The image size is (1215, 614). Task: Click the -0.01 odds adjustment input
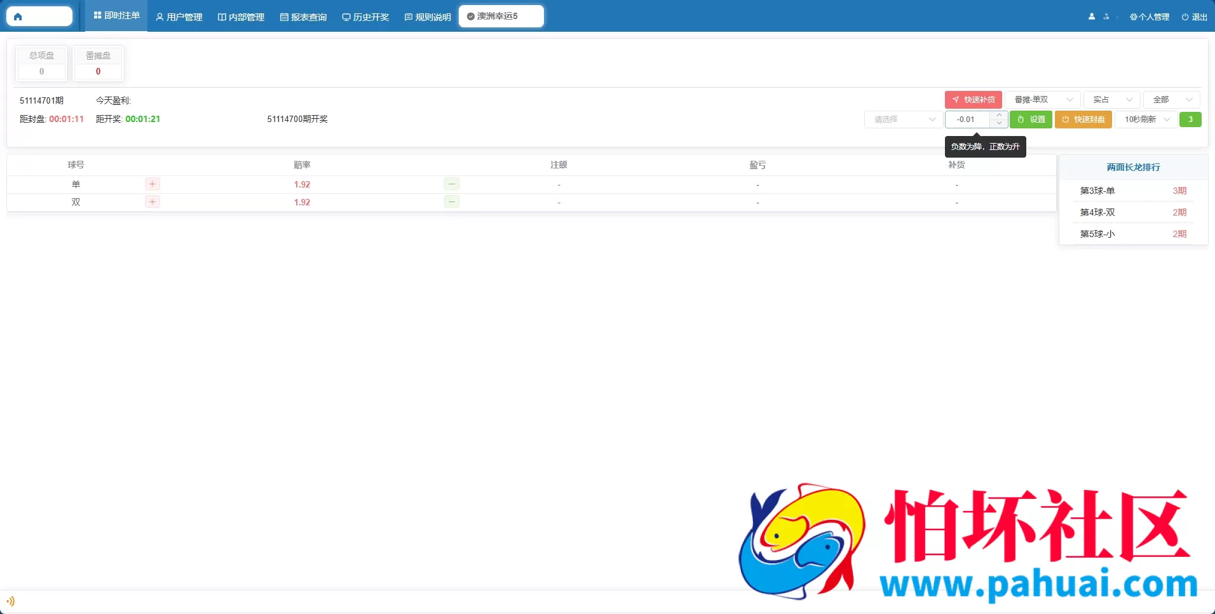(967, 119)
